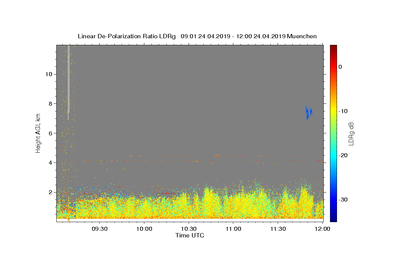400x266 pixels.
Task: Click the 09:30 time tick label
Action: [100, 229]
